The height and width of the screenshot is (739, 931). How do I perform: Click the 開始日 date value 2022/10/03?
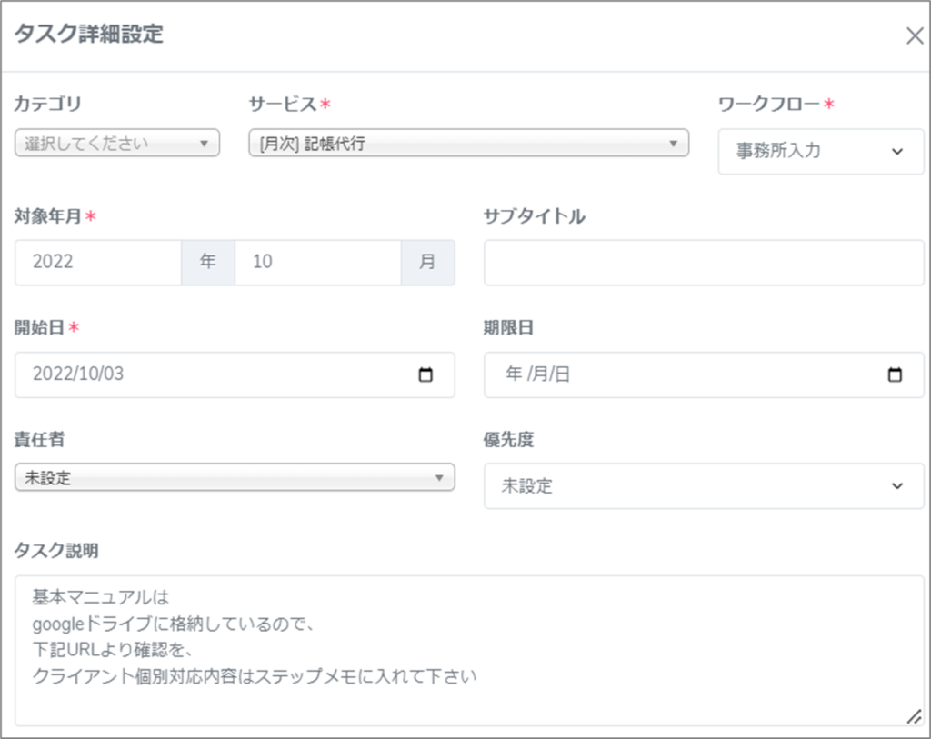point(78,374)
